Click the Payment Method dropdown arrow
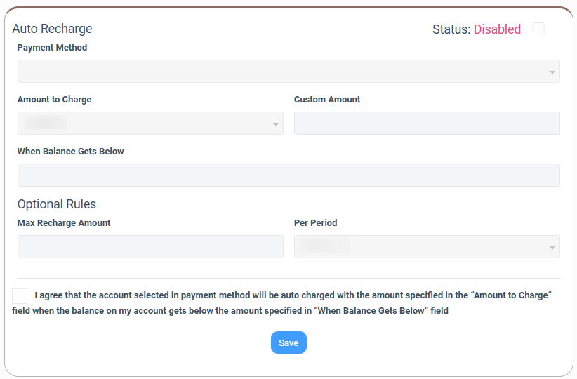Viewport: 577px width, 379px height. point(552,72)
